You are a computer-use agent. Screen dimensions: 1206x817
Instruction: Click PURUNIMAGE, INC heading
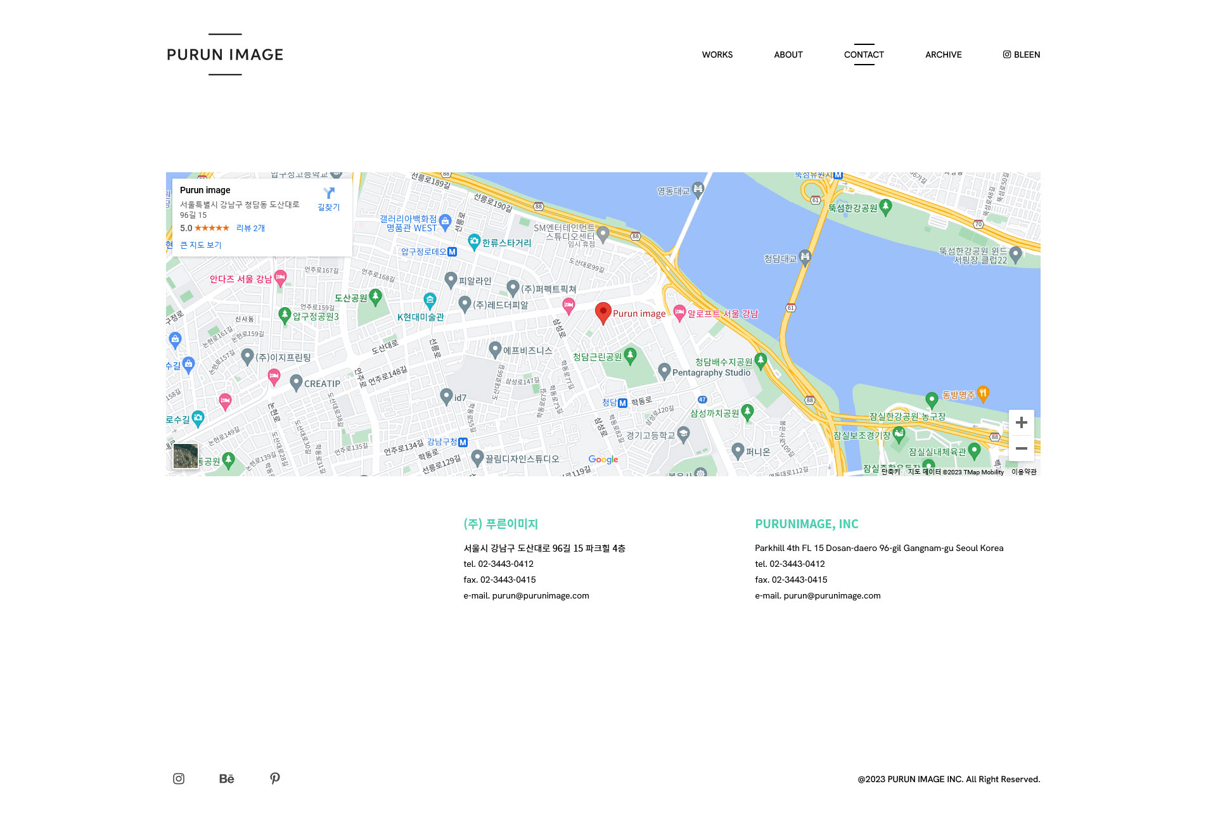pyautogui.click(x=806, y=524)
